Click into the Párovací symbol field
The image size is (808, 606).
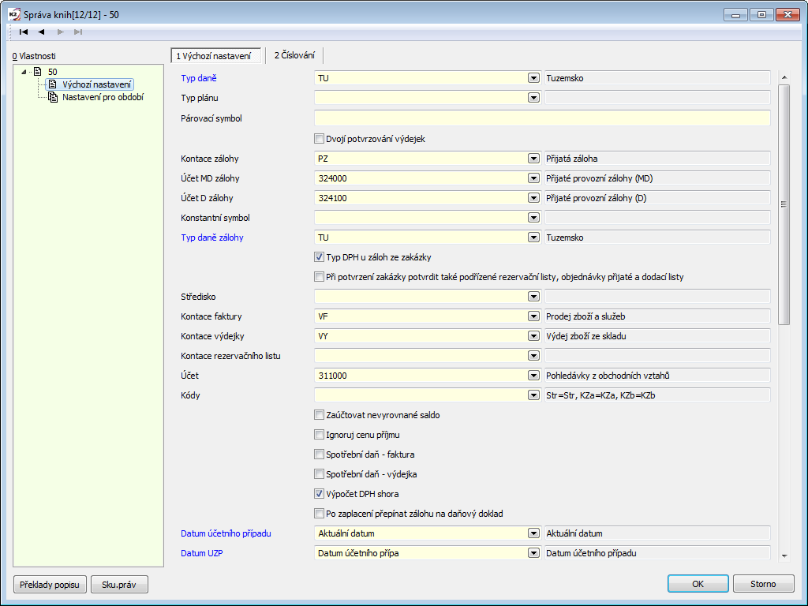point(541,118)
